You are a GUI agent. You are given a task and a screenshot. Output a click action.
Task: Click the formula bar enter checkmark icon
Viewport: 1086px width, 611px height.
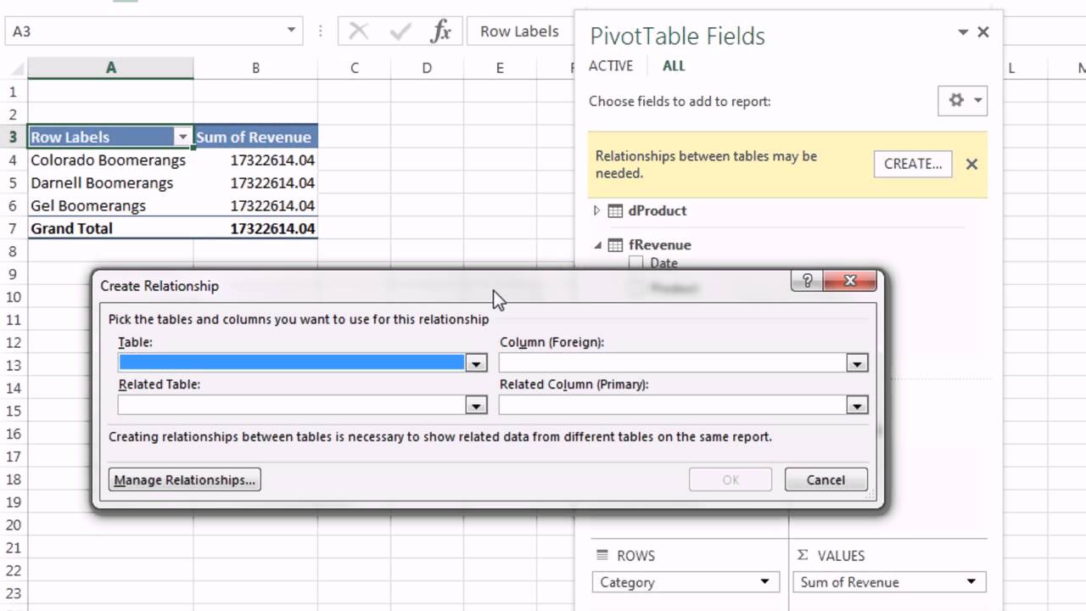tap(400, 31)
